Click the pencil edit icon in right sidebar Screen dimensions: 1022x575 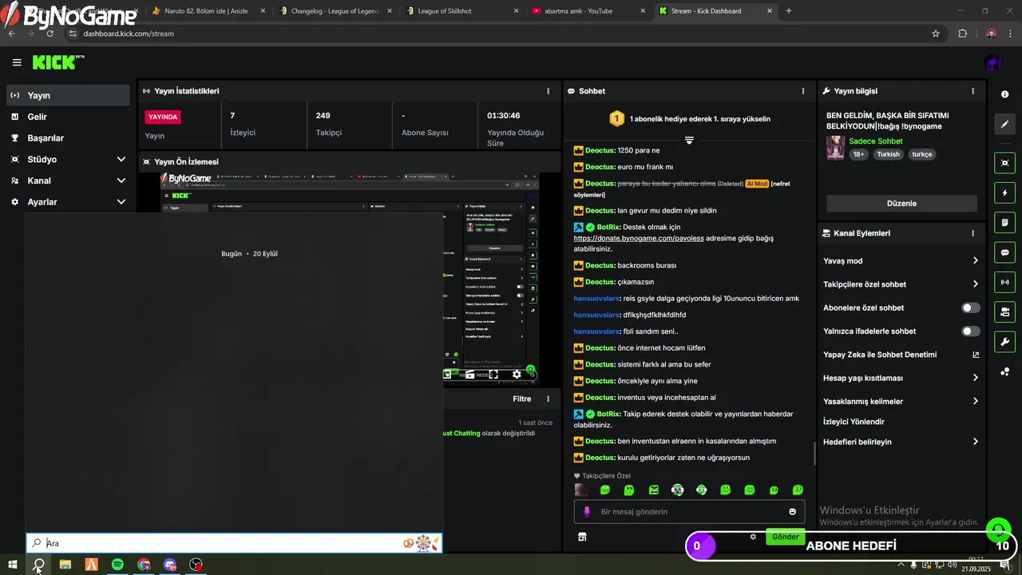pyautogui.click(x=1004, y=124)
